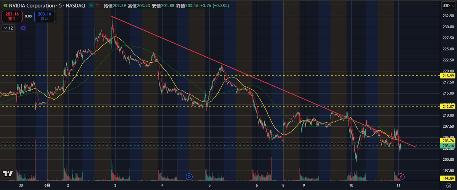This screenshot has width=457, height=190.
Task: Click the 6月 date label on time axis
Action: [x=47, y=185]
